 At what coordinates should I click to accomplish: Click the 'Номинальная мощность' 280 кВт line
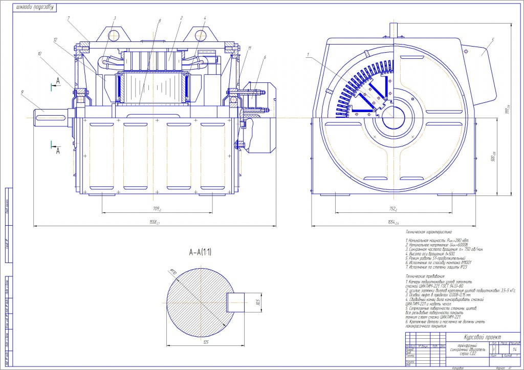pos(438,241)
